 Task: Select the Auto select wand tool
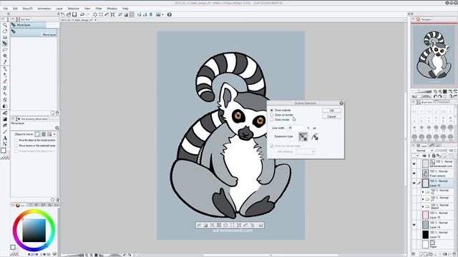click(x=5, y=56)
